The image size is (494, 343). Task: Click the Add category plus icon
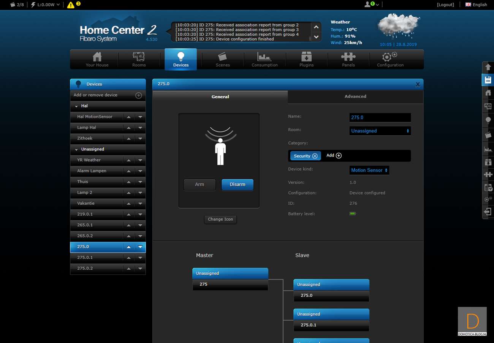click(x=339, y=156)
